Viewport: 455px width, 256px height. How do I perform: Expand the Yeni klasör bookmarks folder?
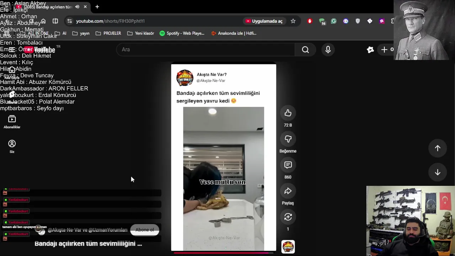coord(140,33)
